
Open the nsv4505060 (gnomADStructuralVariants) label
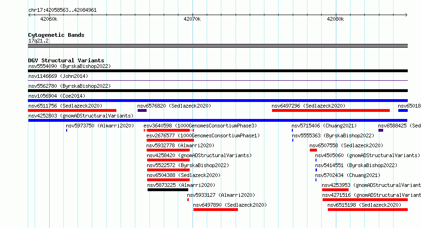[x=368, y=155]
